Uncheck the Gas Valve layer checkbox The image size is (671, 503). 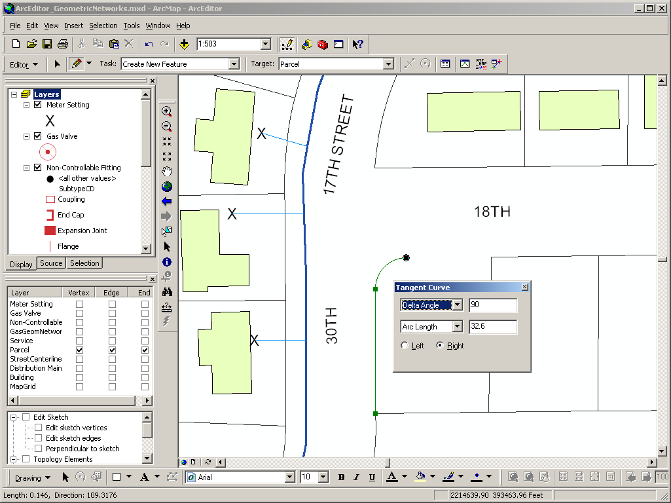click(x=38, y=136)
